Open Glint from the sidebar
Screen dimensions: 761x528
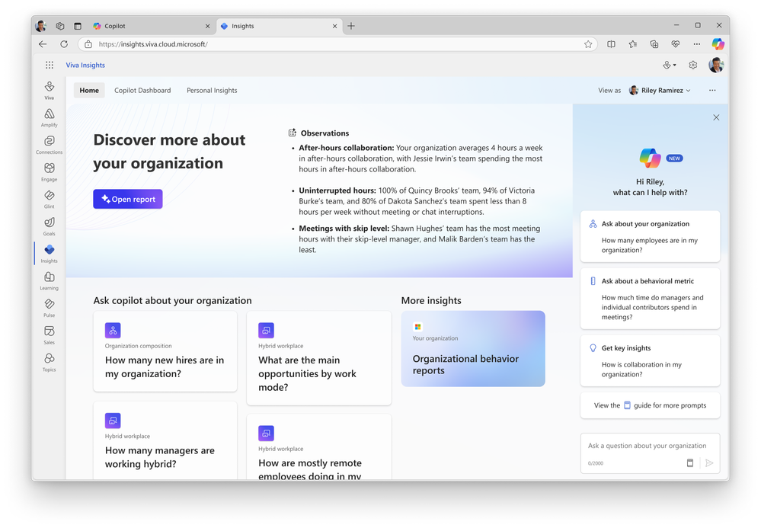click(49, 199)
